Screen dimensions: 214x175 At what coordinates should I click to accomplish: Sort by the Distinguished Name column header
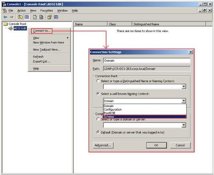click(x=169, y=24)
